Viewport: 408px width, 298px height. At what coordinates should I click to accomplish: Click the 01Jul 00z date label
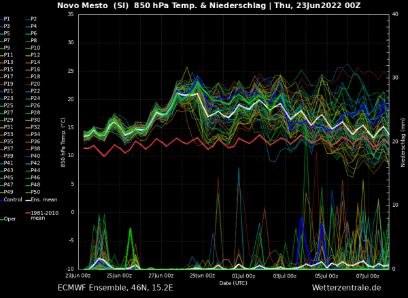coord(243,276)
